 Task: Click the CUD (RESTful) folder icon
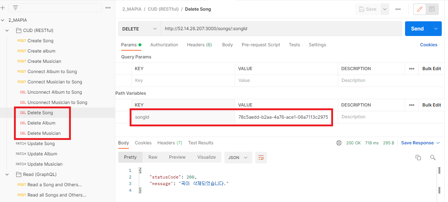pos(19,30)
